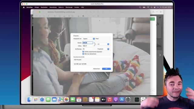Click the Spotlight search icon in menu bar

pos(151,7)
